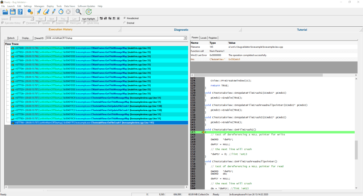Click arrow icon on the OnFileCrash1 trace row
Screen dimensions: 363x196
[13, 123]
